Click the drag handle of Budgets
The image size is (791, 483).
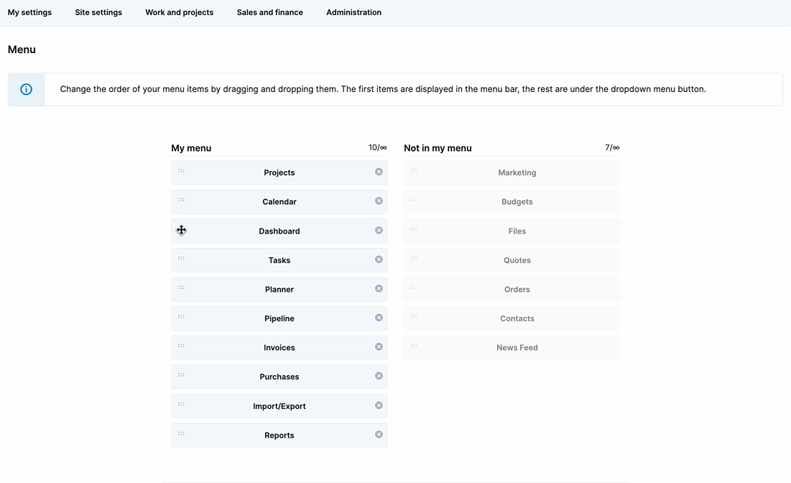coord(414,200)
